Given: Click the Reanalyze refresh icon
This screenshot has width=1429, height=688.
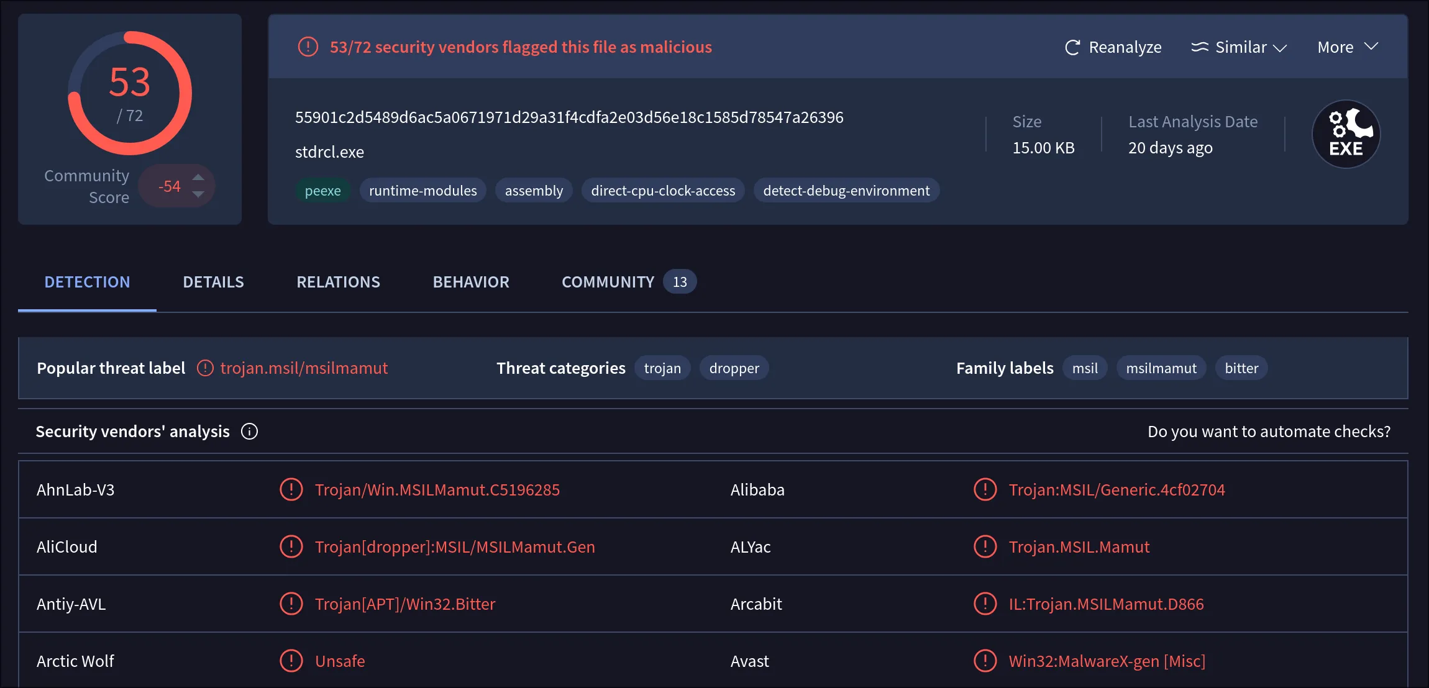Looking at the screenshot, I should pyautogui.click(x=1072, y=48).
